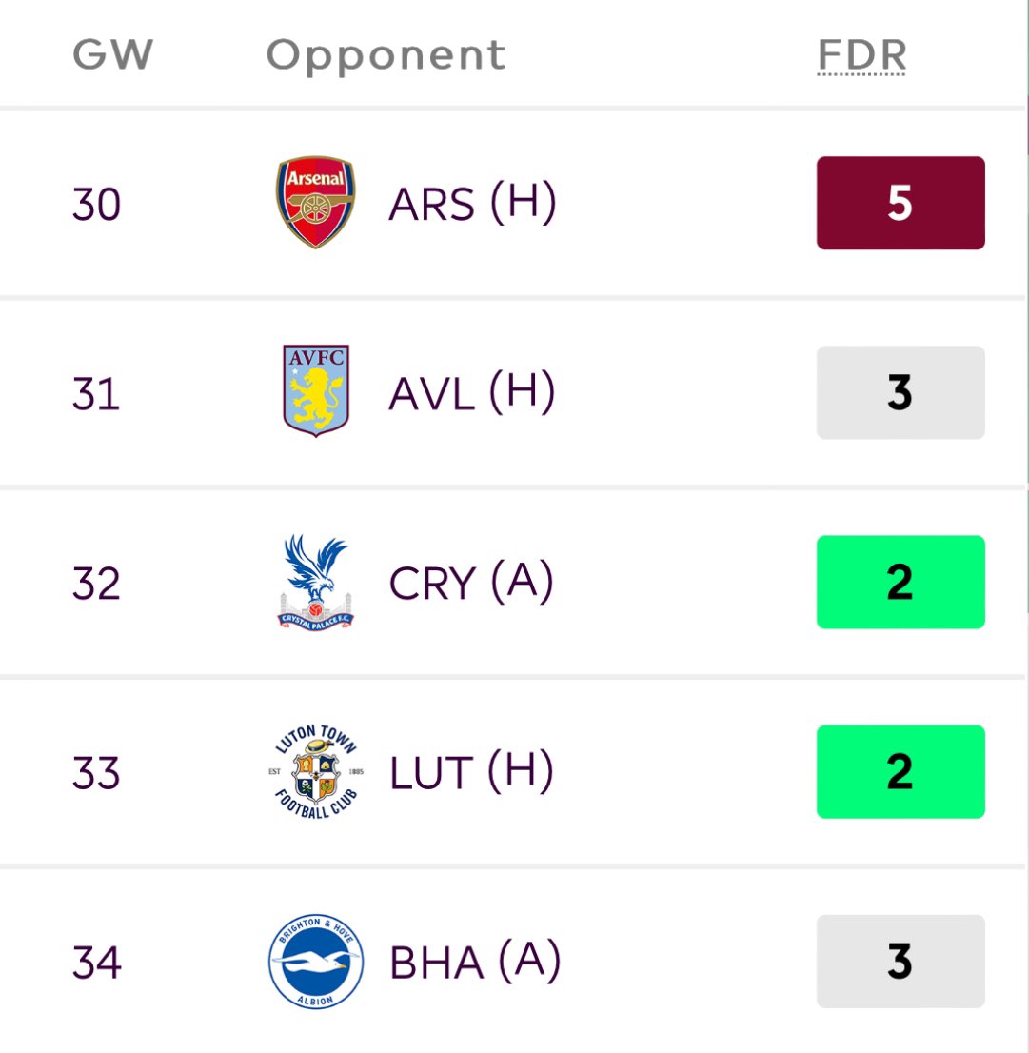Image resolution: width=1029 pixels, height=1053 pixels.
Task: Select the green FDR 2 badge for Crystal Palace
Action: [x=900, y=582]
